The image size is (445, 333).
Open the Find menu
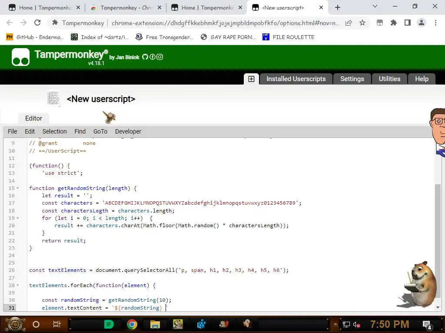80,131
